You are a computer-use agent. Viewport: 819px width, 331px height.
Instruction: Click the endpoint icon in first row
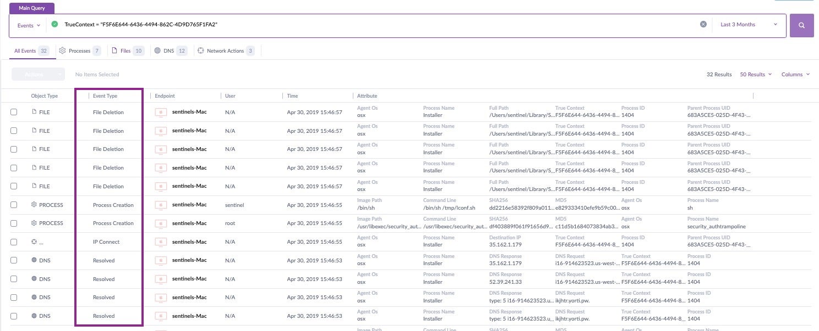coord(161,112)
